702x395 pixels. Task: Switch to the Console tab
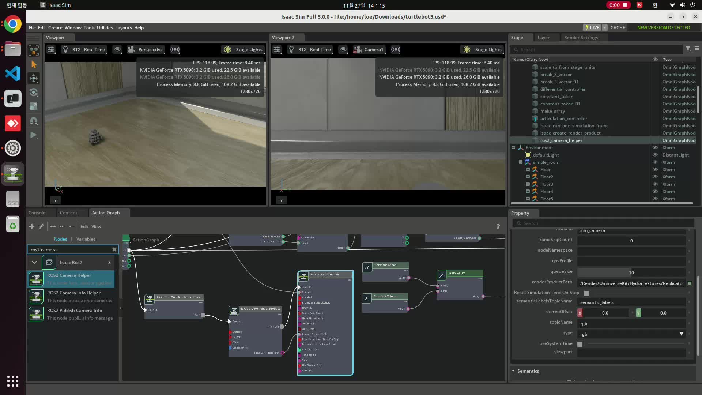click(x=37, y=212)
